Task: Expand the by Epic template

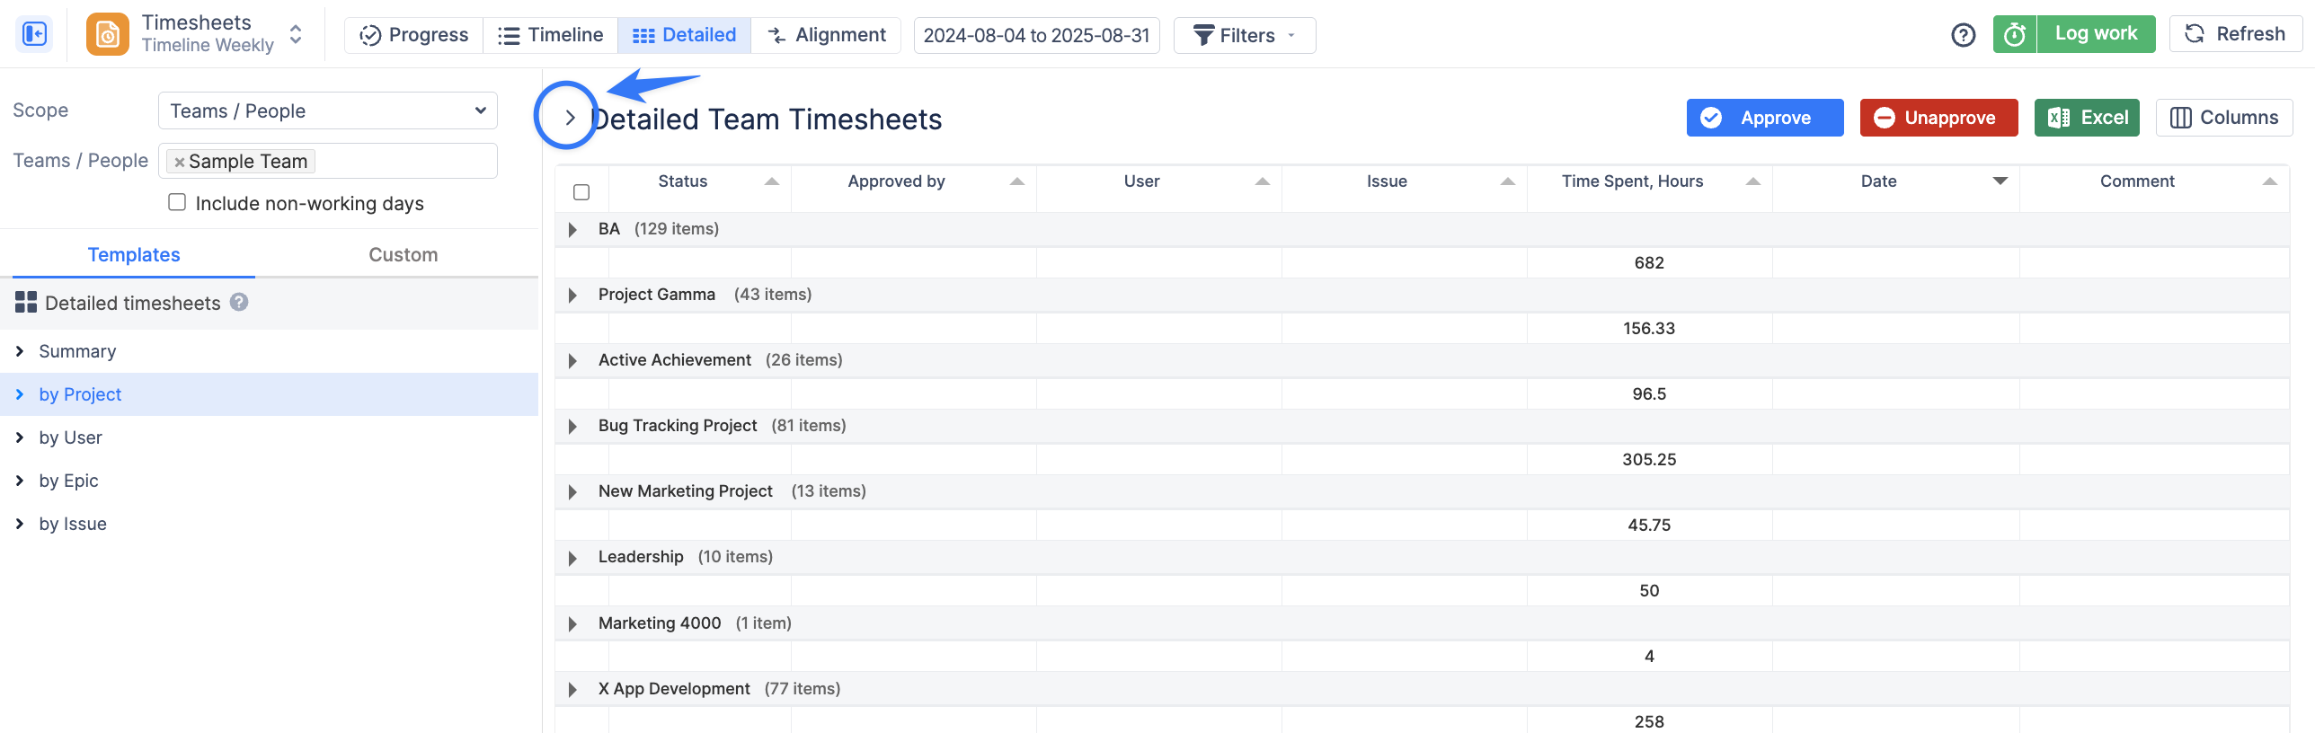Action: (x=20, y=481)
